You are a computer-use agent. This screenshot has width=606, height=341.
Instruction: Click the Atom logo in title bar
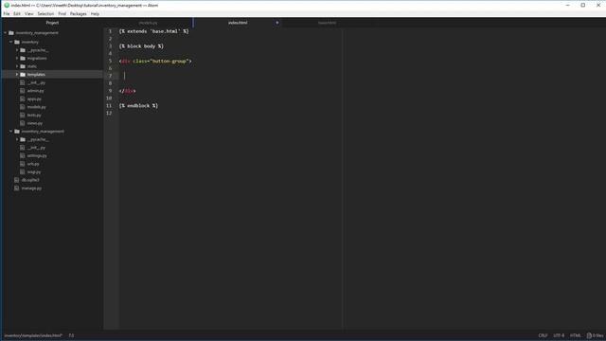tap(7, 6)
